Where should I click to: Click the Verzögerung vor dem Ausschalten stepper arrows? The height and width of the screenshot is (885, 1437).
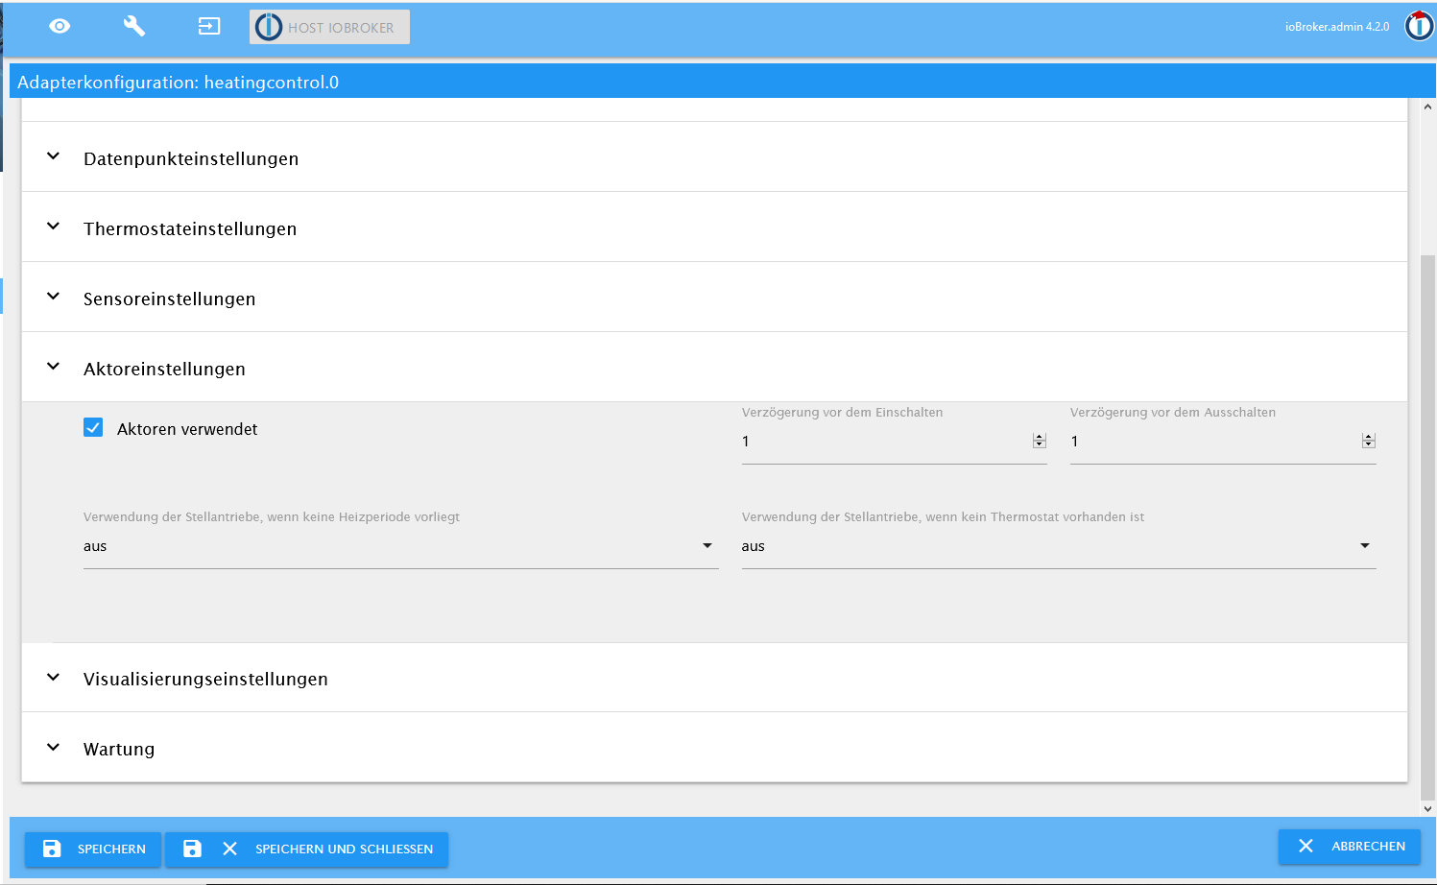(1369, 441)
